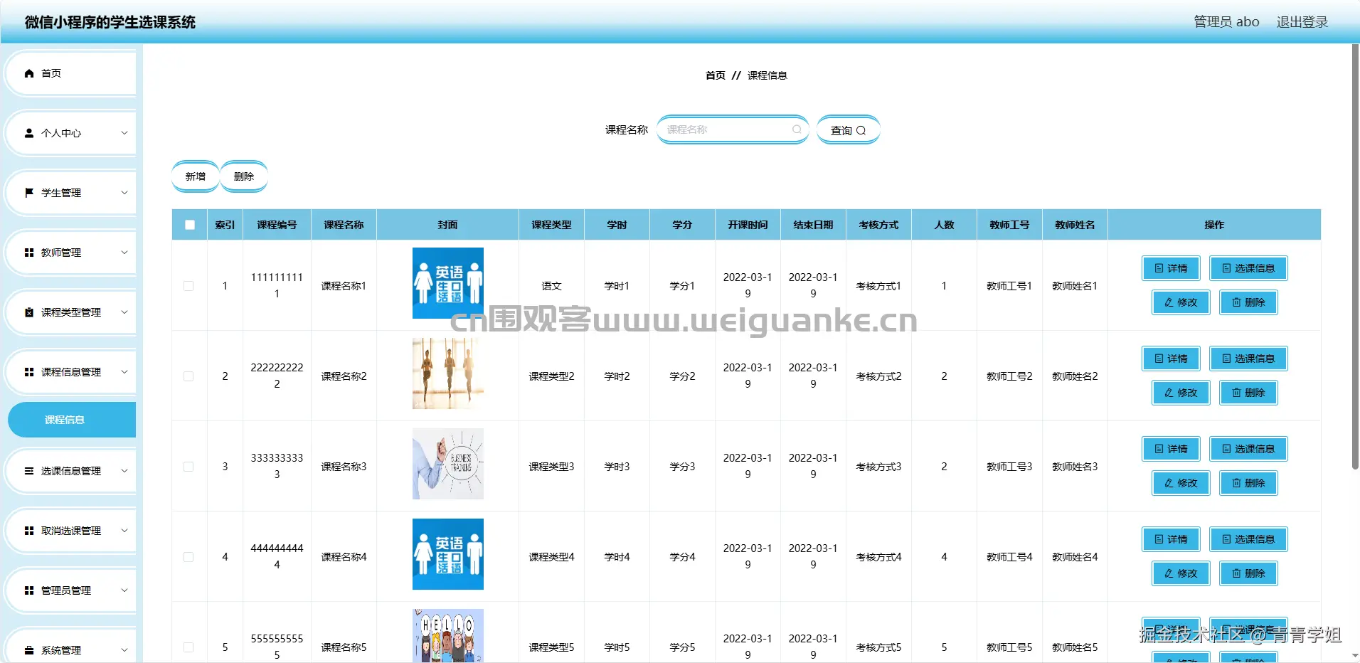
Task: Click the 教师姓名 column header
Action: [1075, 225]
